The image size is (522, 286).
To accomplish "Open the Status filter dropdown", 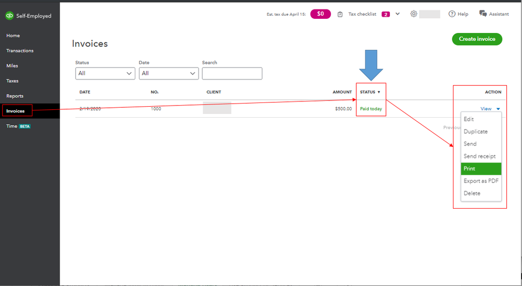I will point(105,73).
